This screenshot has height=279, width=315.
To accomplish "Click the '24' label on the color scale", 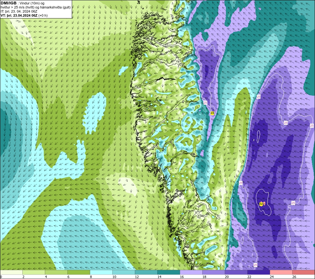I will [x=272, y=277].
